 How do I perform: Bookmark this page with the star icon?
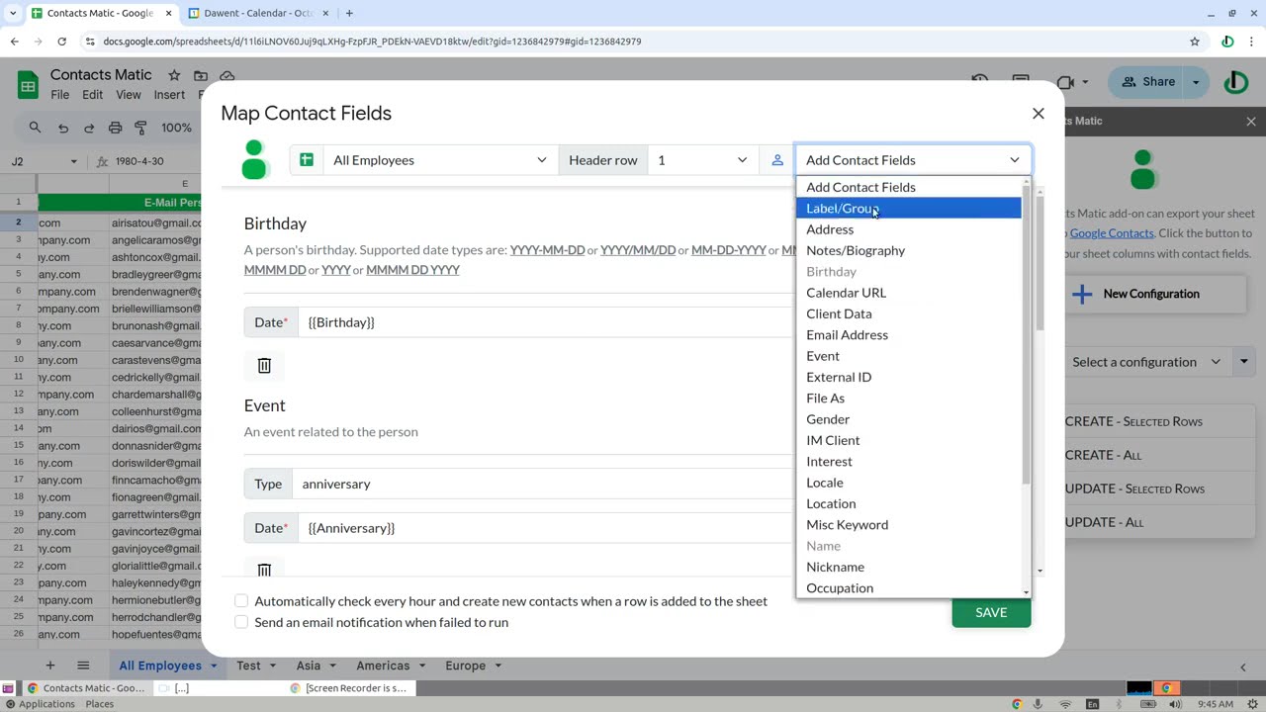[x=1195, y=42]
